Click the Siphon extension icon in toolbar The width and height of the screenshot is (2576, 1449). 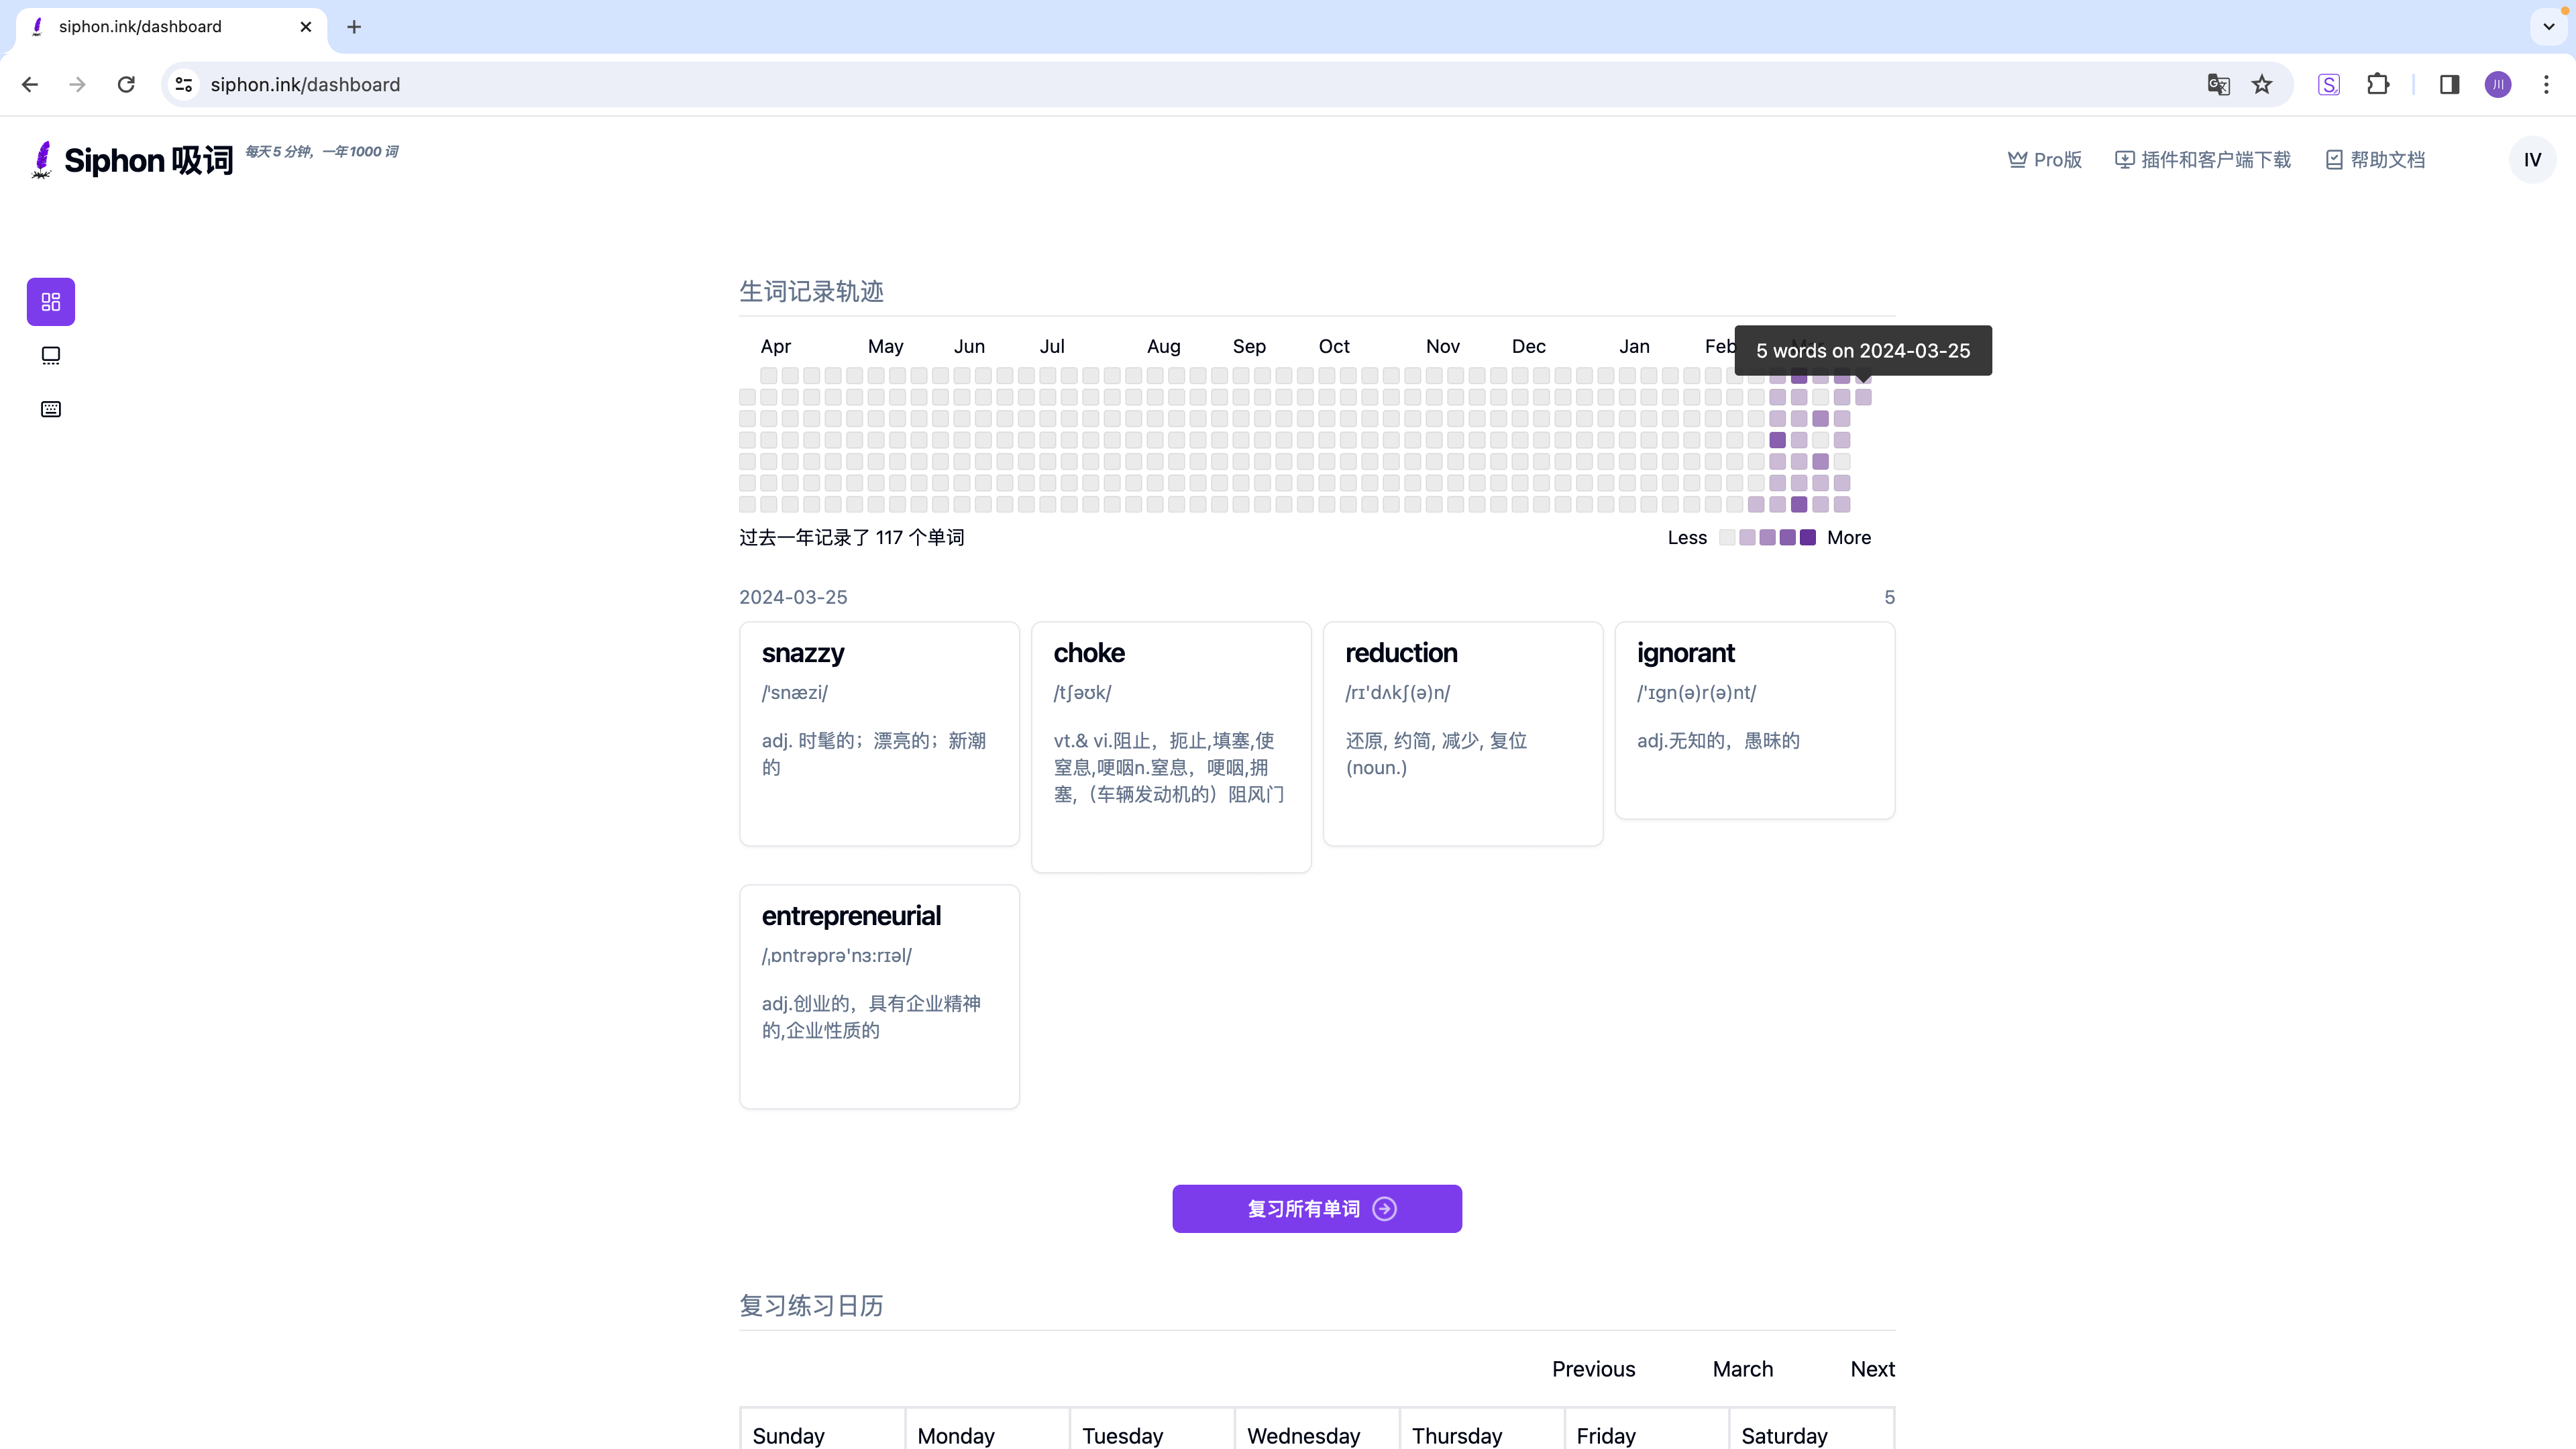pos(2329,85)
